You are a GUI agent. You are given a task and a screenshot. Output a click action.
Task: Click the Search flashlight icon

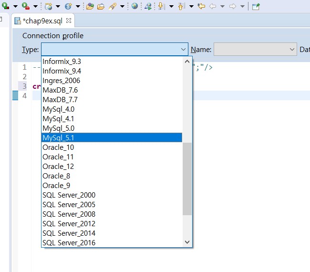[112, 6]
